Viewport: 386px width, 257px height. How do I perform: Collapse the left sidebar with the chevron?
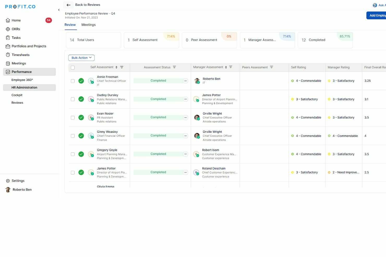59,10
